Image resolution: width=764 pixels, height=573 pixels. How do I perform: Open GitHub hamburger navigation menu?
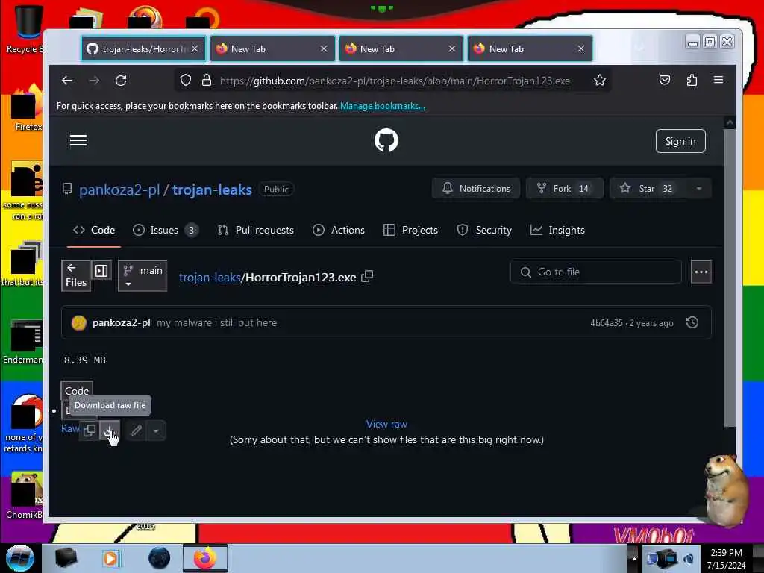coord(78,141)
